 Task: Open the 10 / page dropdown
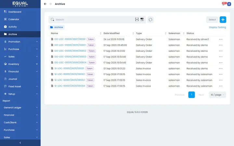tap(217, 95)
